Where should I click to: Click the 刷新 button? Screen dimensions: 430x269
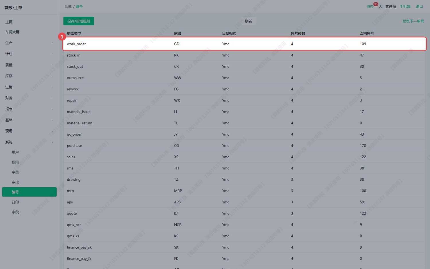[x=248, y=21]
